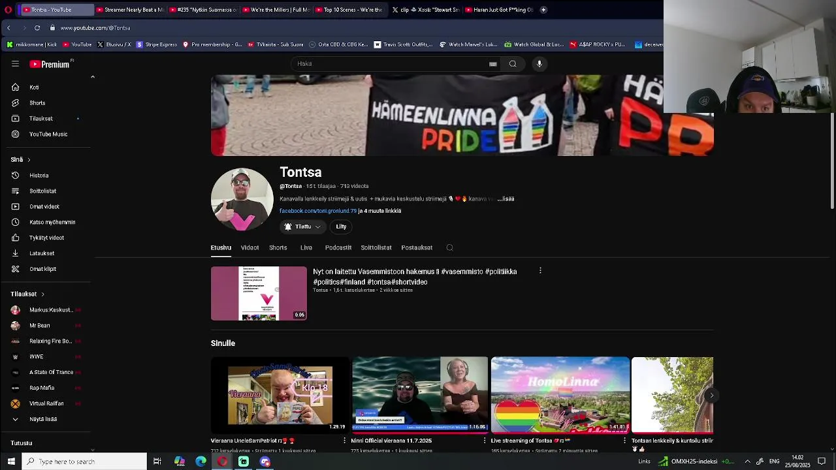Select the Videot tab
836x470 pixels.
click(x=249, y=248)
